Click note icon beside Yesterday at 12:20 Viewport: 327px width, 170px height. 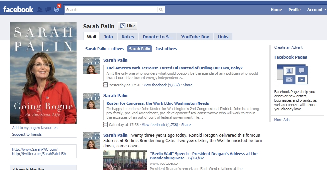point(106,85)
